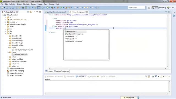Open the File menu

pos(2,4)
